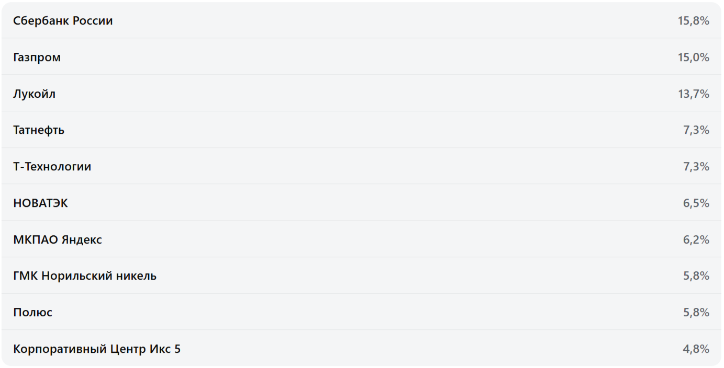The width and height of the screenshot is (724, 368).
Task: Select ГМК Норильский никель company name
Action: tap(85, 276)
